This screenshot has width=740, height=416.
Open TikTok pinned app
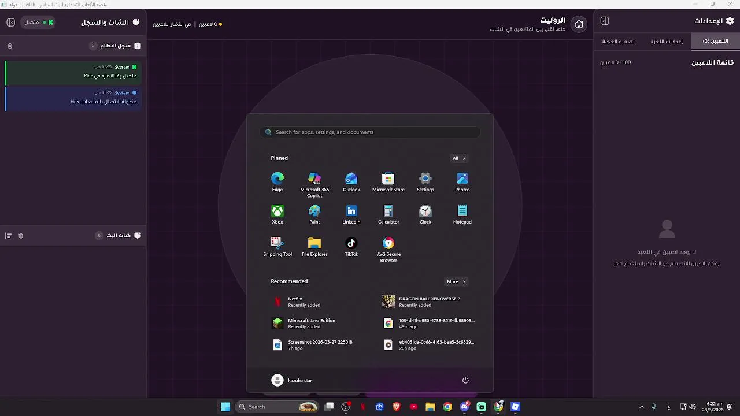[x=351, y=246]
